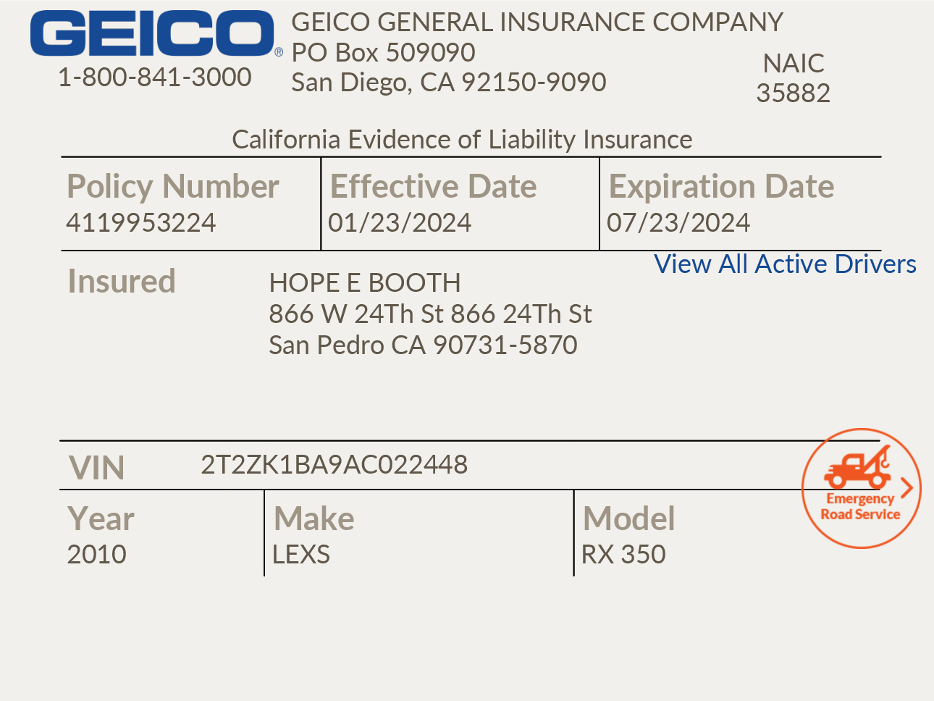The width and height of the screenshot is (934, 701).
Task: Click the VIN value 2T2ZK1BA9AC022448
Action: click(334, 464)
